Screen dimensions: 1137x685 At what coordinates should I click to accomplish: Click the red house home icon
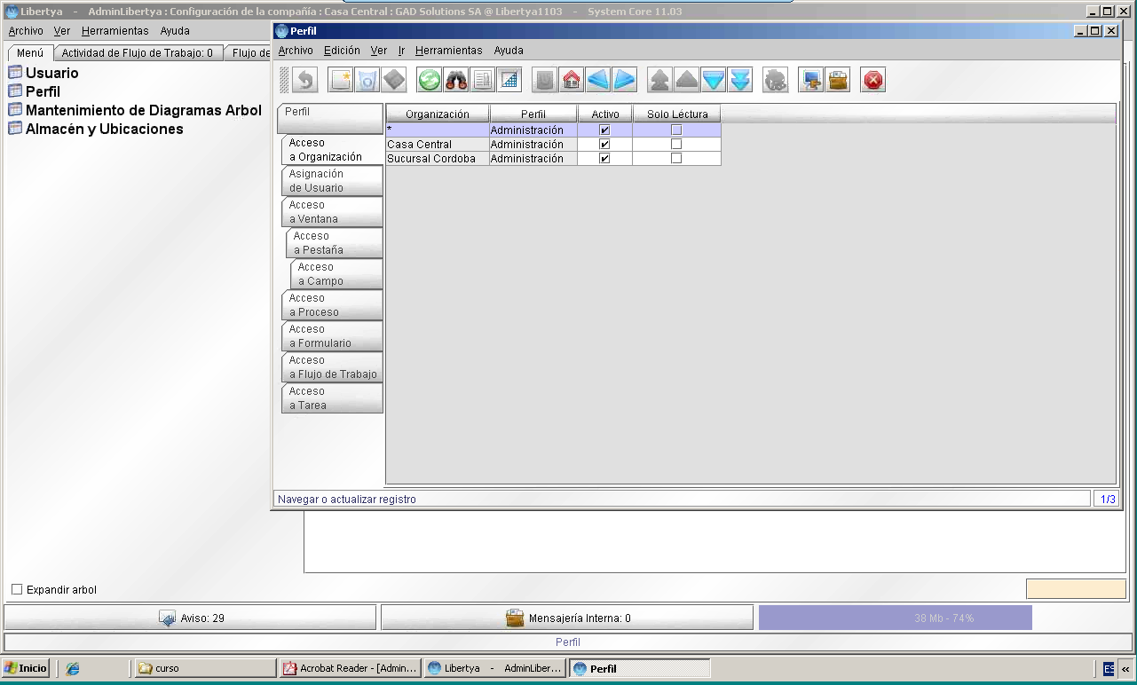(x=572, y=80)
